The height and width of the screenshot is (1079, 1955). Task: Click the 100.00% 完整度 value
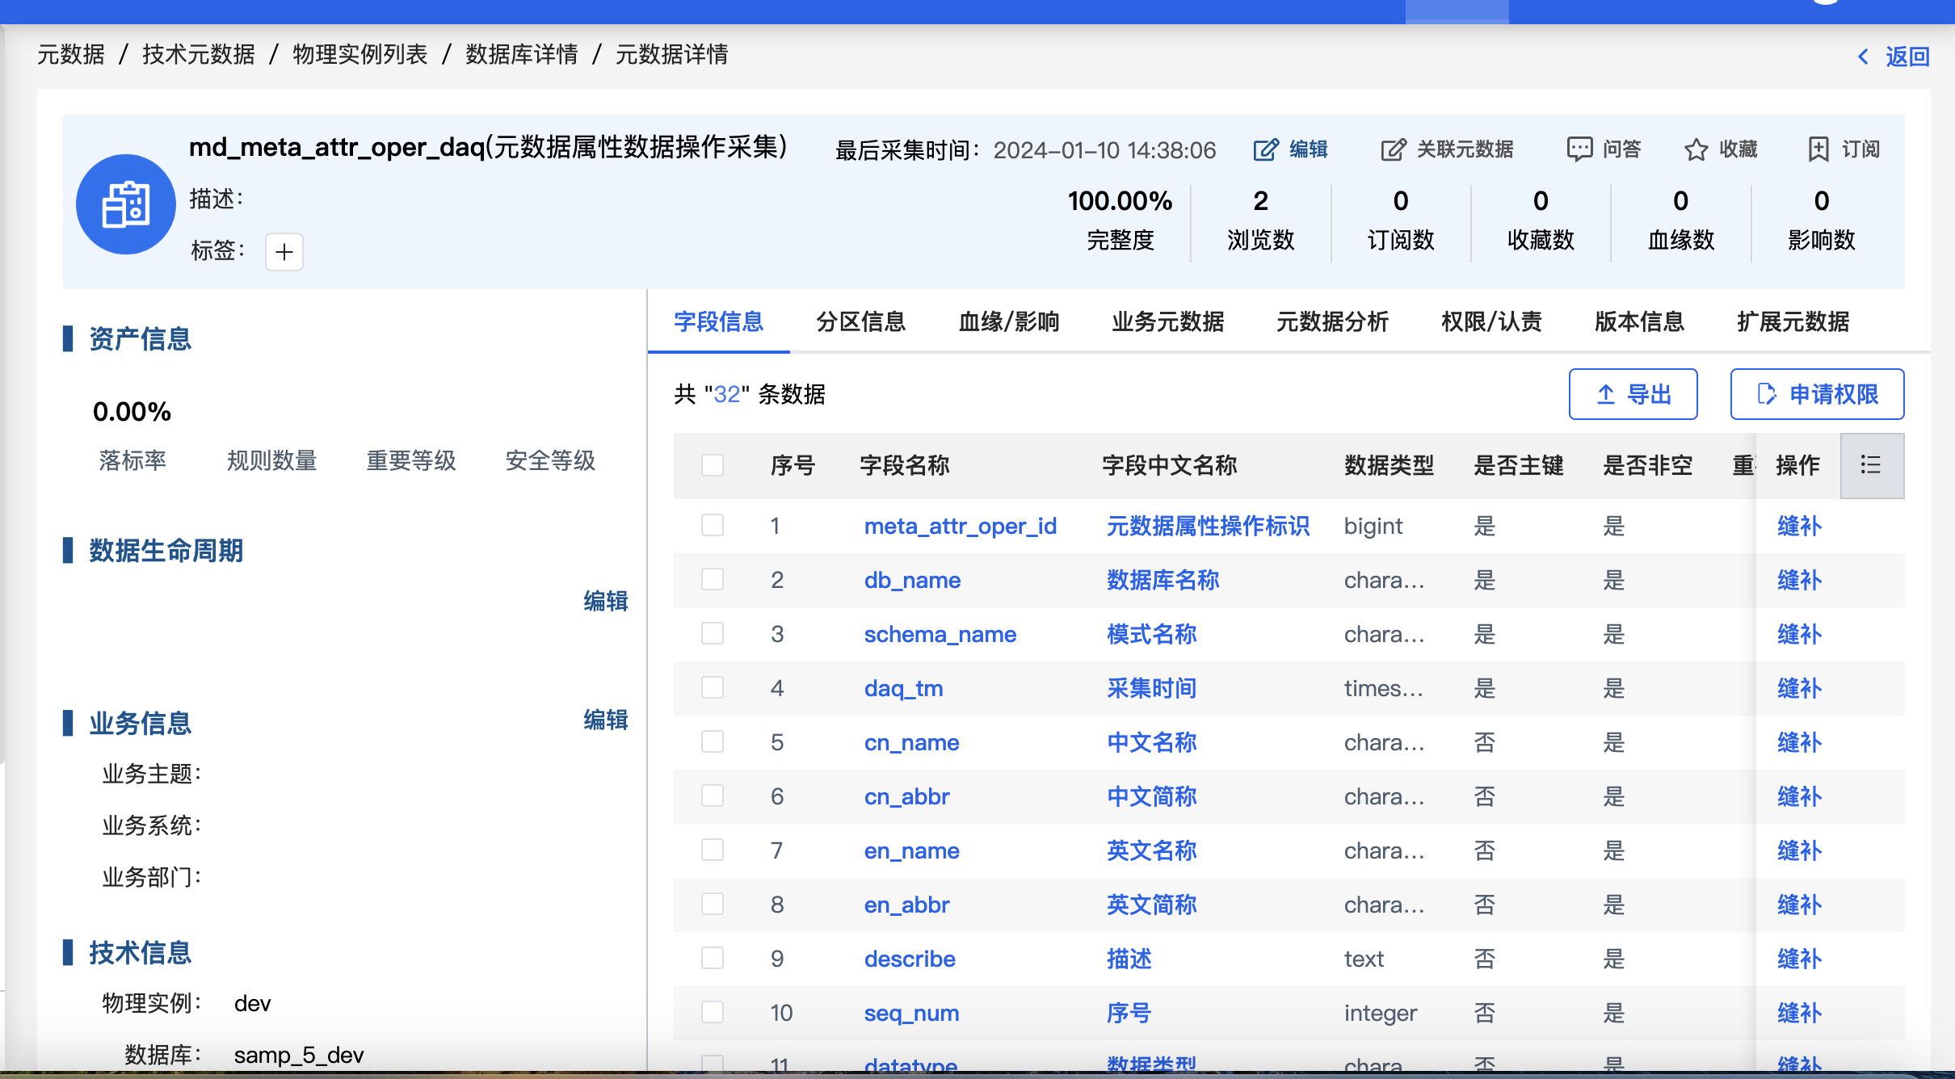1120,200
